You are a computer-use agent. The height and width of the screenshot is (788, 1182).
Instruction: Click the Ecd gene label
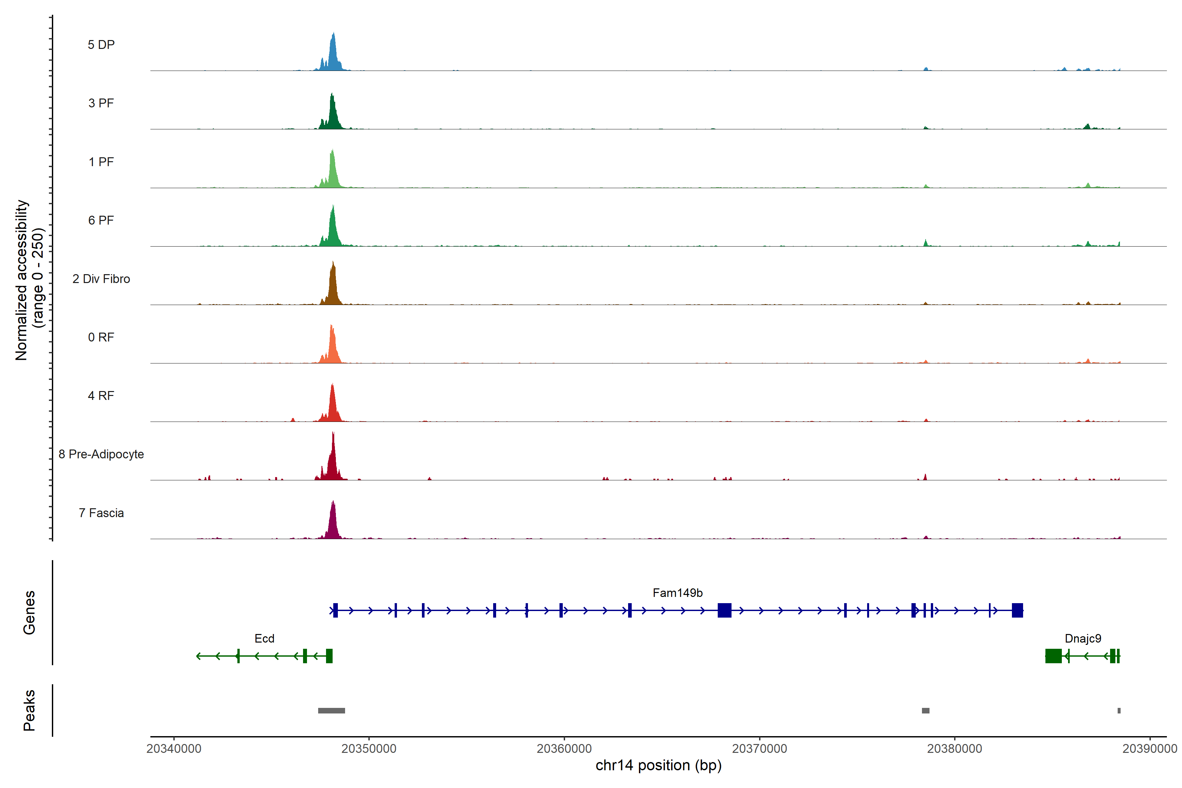pyautogui.click(x=264, y=639)
